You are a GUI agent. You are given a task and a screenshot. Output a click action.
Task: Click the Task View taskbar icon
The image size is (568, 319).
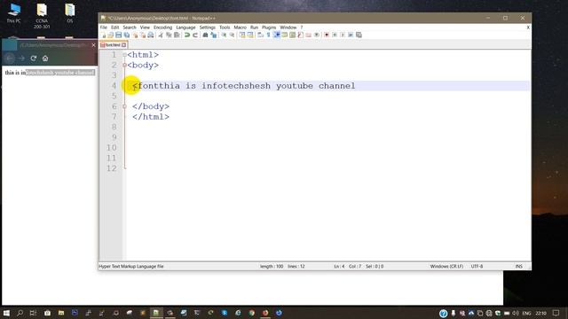coord(33,313)
